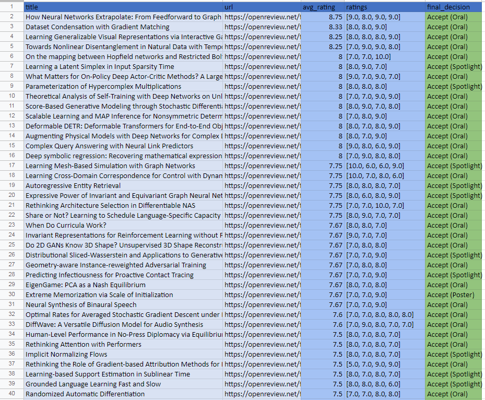Image resolution: width=485 pixels, height=400 pixels.
Task: Open the URL for 'EigenGame: PCA as a Nash Equilibrium'
Action: coord(262,285)
